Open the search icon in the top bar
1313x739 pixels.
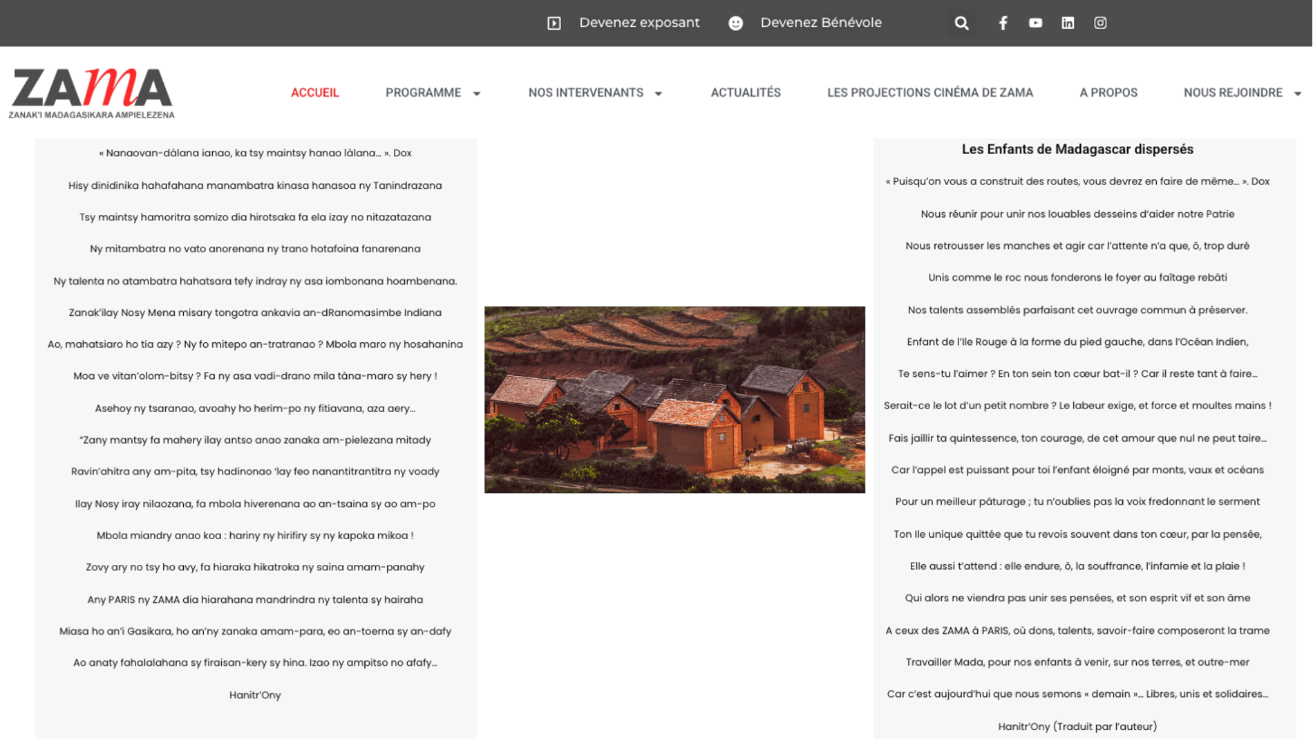pyautogui.click(x=961, y=23)
